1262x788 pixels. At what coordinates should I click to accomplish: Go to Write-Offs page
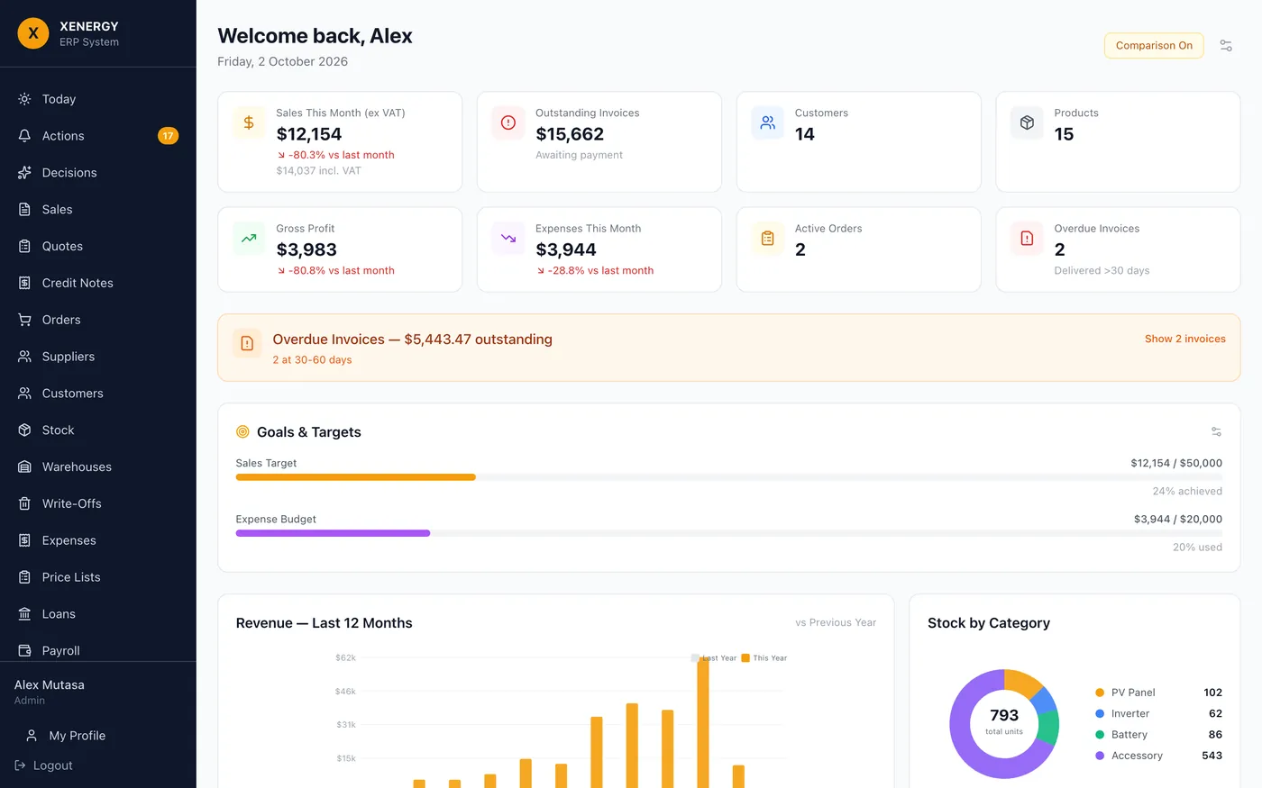[x=98, y=503]
